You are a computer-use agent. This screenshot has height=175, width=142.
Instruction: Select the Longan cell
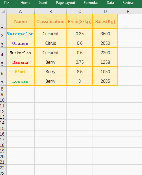(x=20, y=81)
